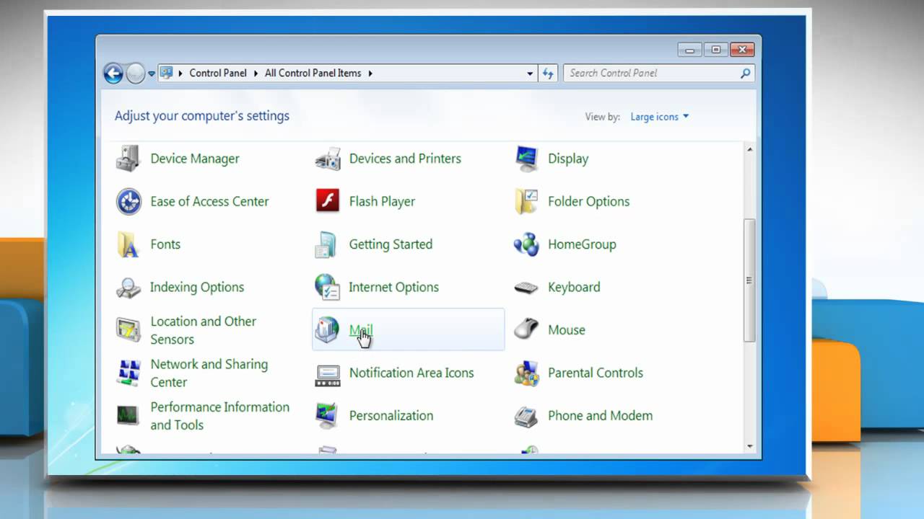Screen dimensions: 924x519
Task: Open Parental Controls
Action: point(595,373)
